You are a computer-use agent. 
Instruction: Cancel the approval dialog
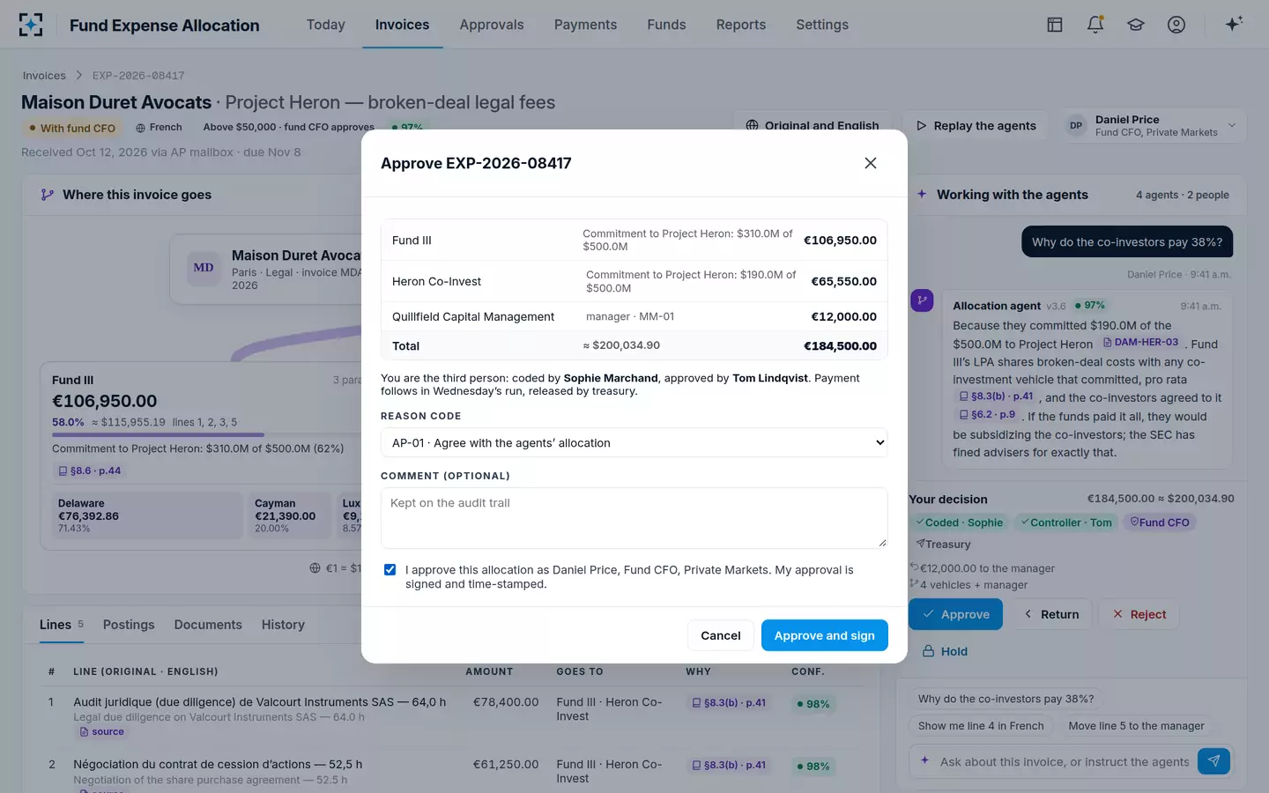[721, 635]
